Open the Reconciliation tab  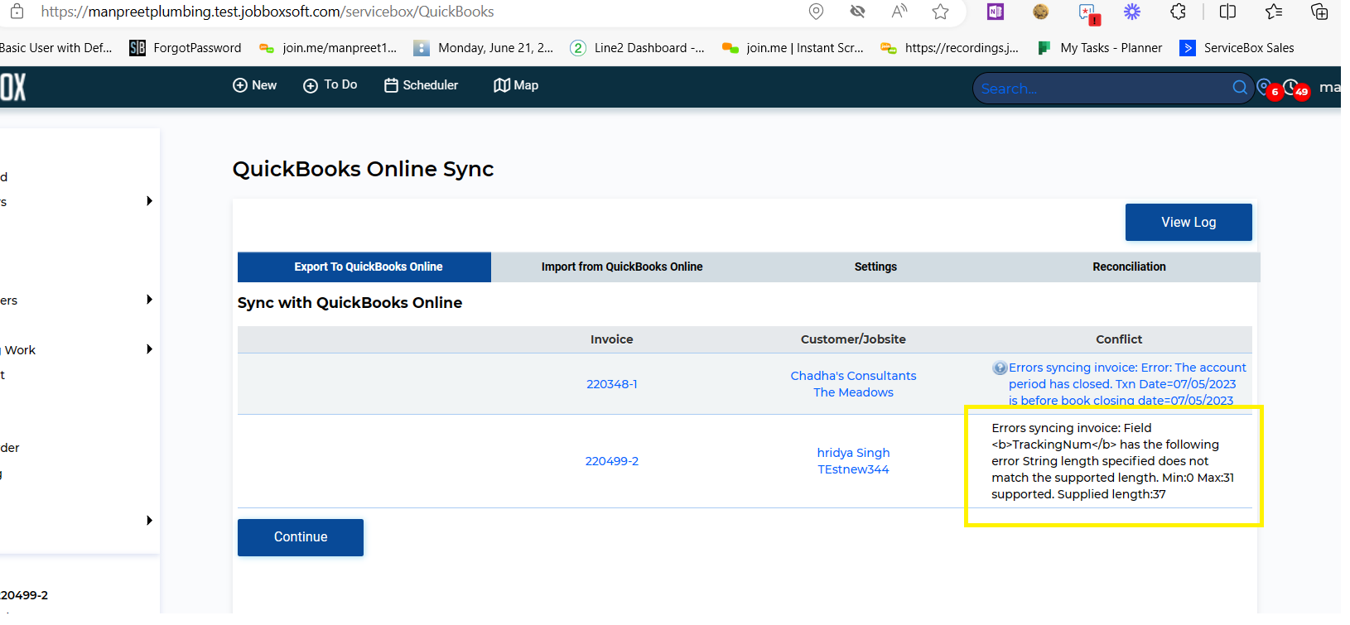(1129, 267)
